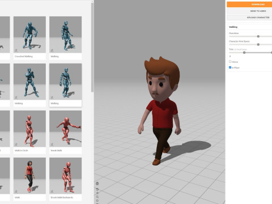Image resolution: width=272 pixels, height=204 pixels.
Task: Click the Send to Aero button
Action: [x=249, y=11]
